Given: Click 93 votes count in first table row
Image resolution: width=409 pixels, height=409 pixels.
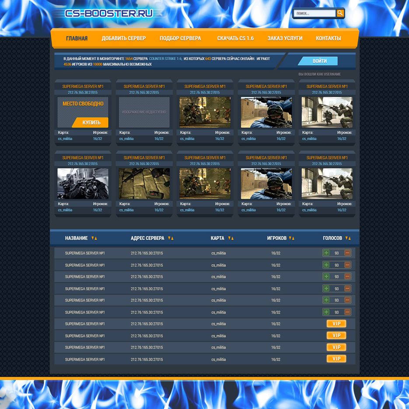Looking at the screenshot, I should [x=337, y=253].
